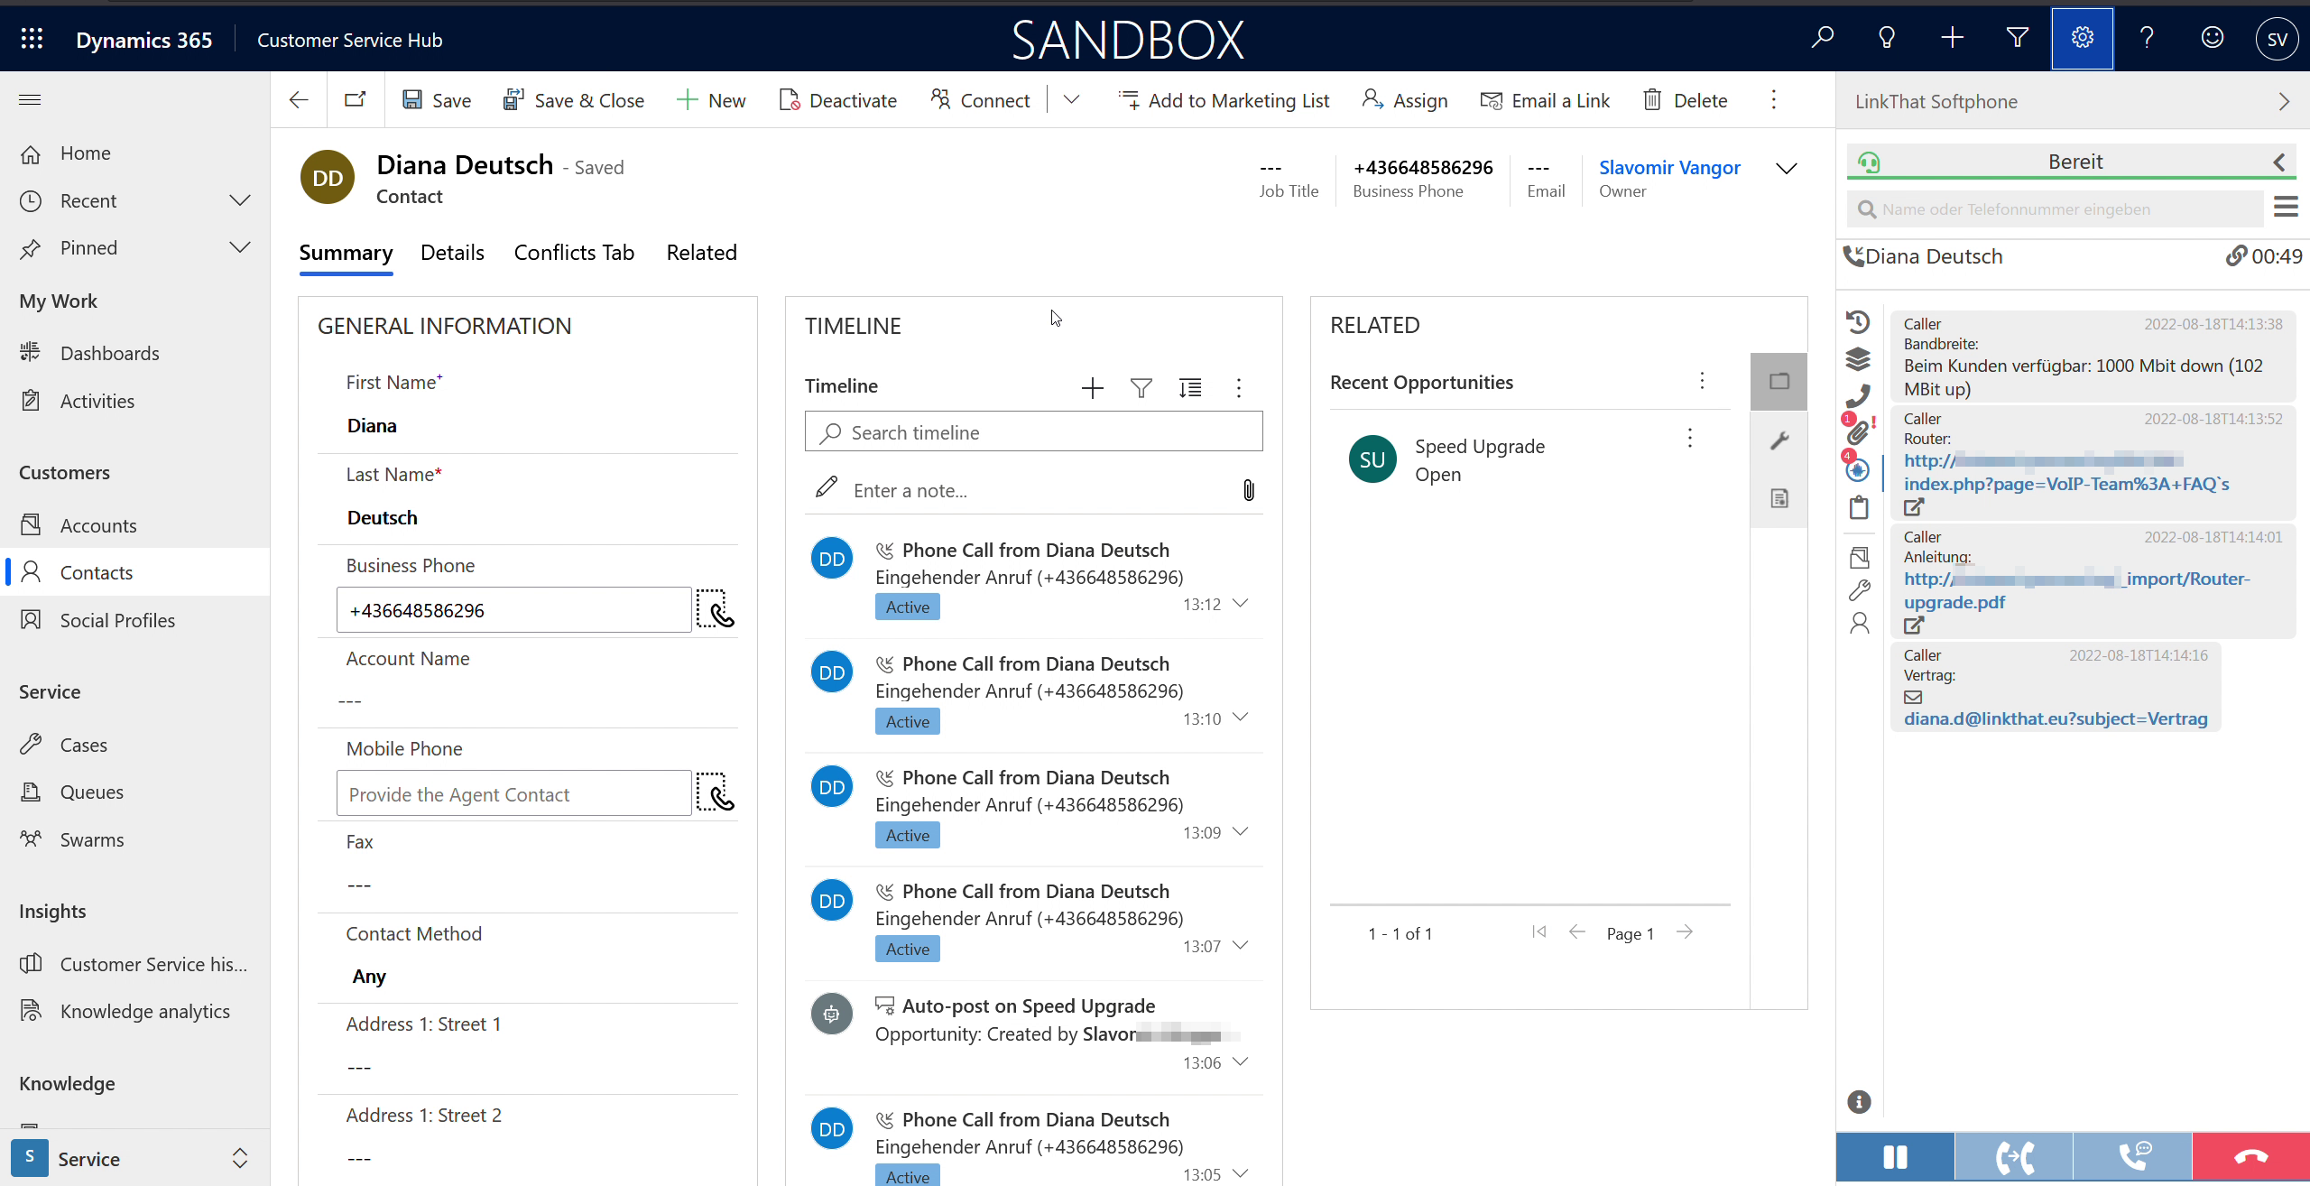Open more commands overflow menu
The image size is (2310, 1186).
1773,100
